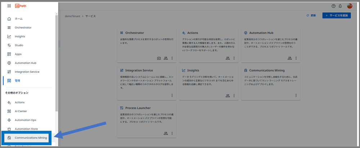Open Actions card three-dot menu

coord(234,58)
